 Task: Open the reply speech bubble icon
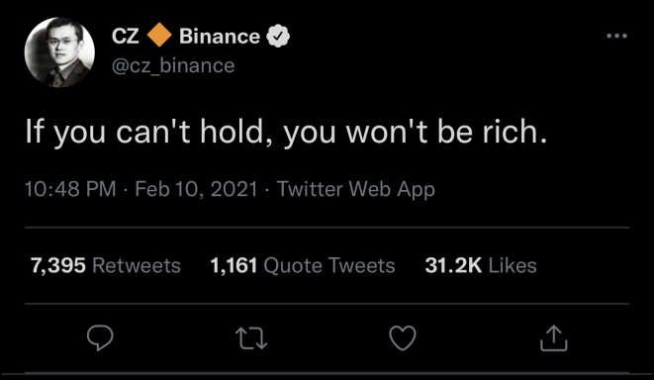pos(100,337)
